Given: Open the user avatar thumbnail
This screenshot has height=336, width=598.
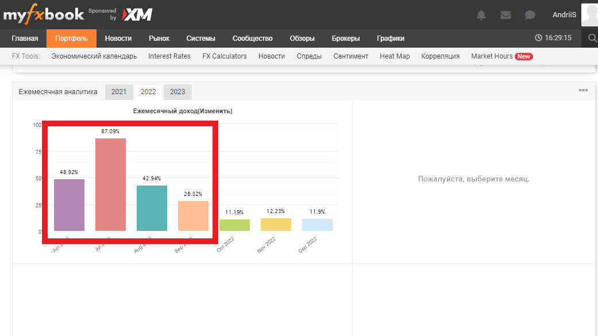Looking at the screenshot, I should pos(589,15).
